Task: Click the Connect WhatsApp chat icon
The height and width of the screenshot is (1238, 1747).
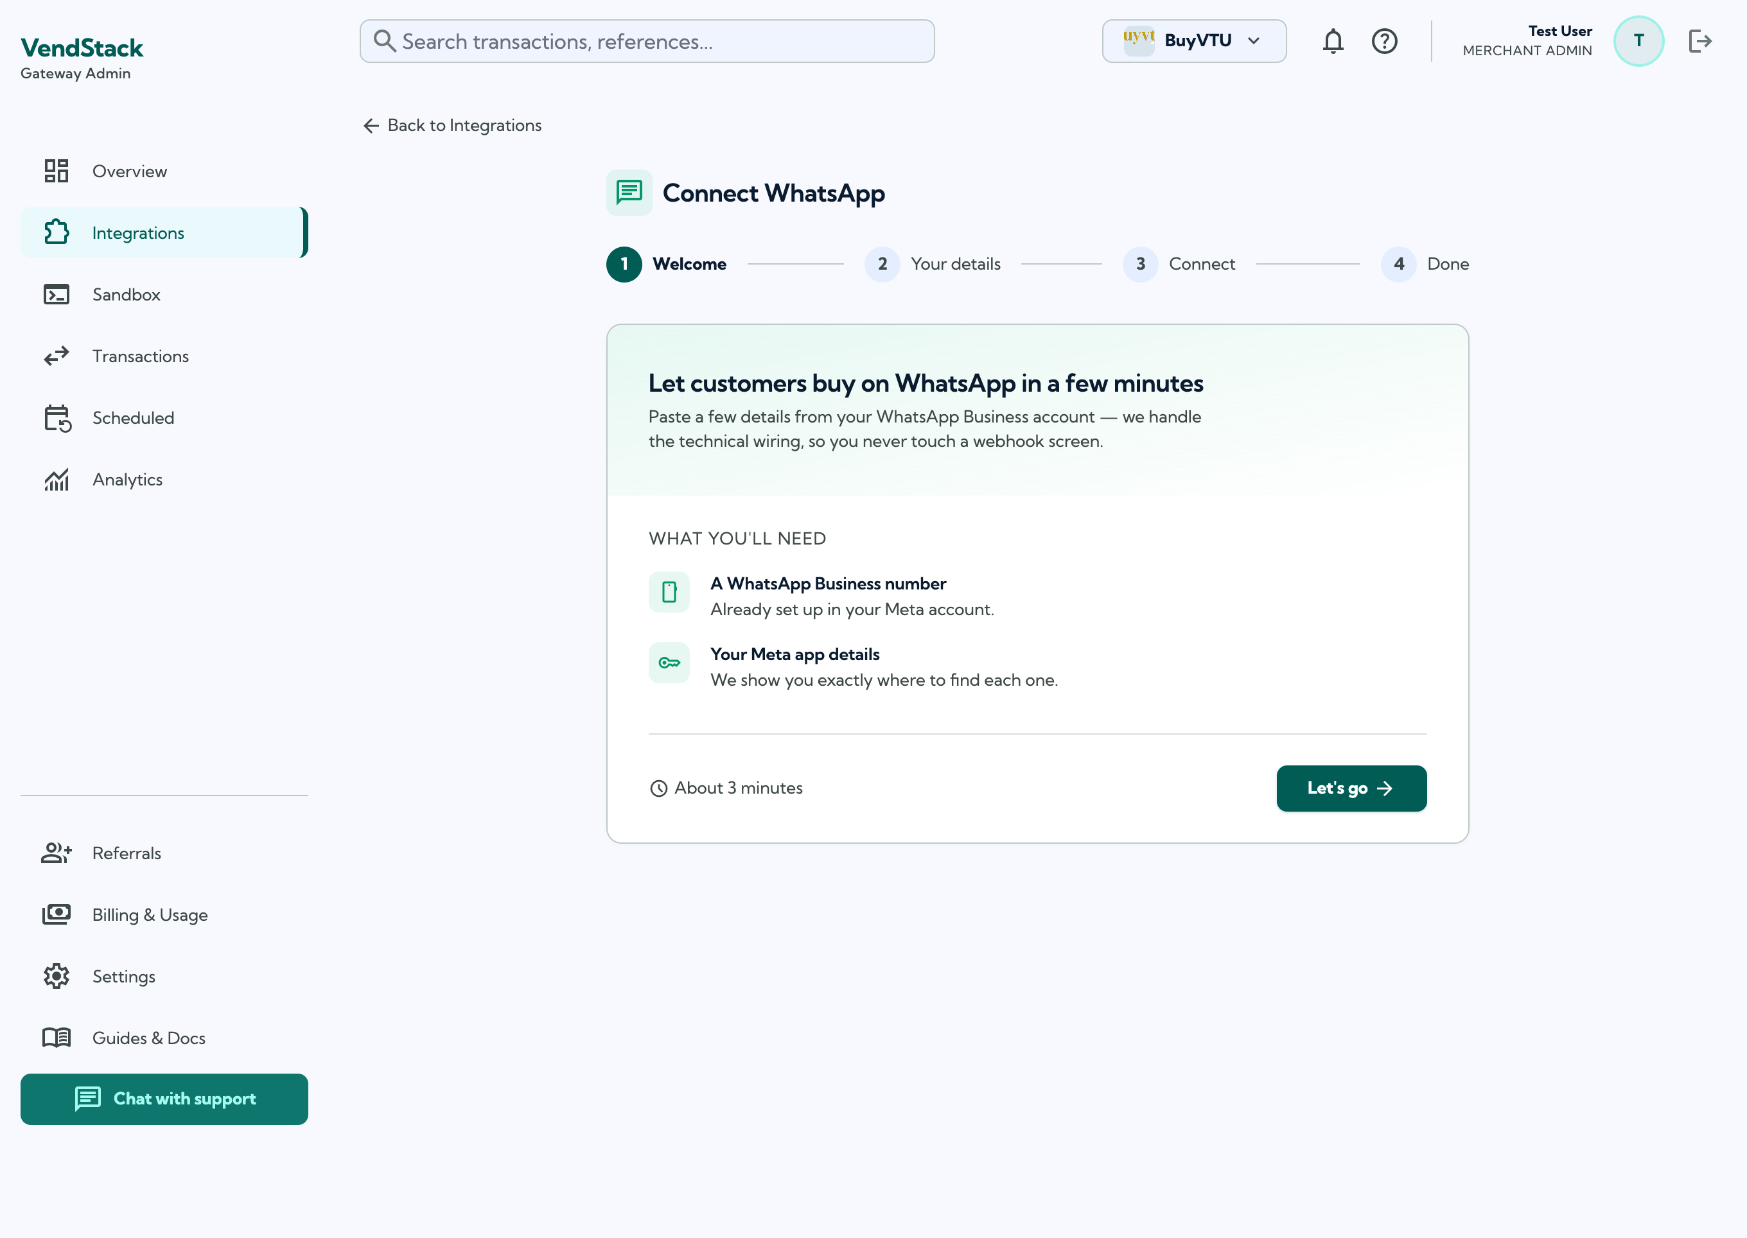Action: point(629,193)
